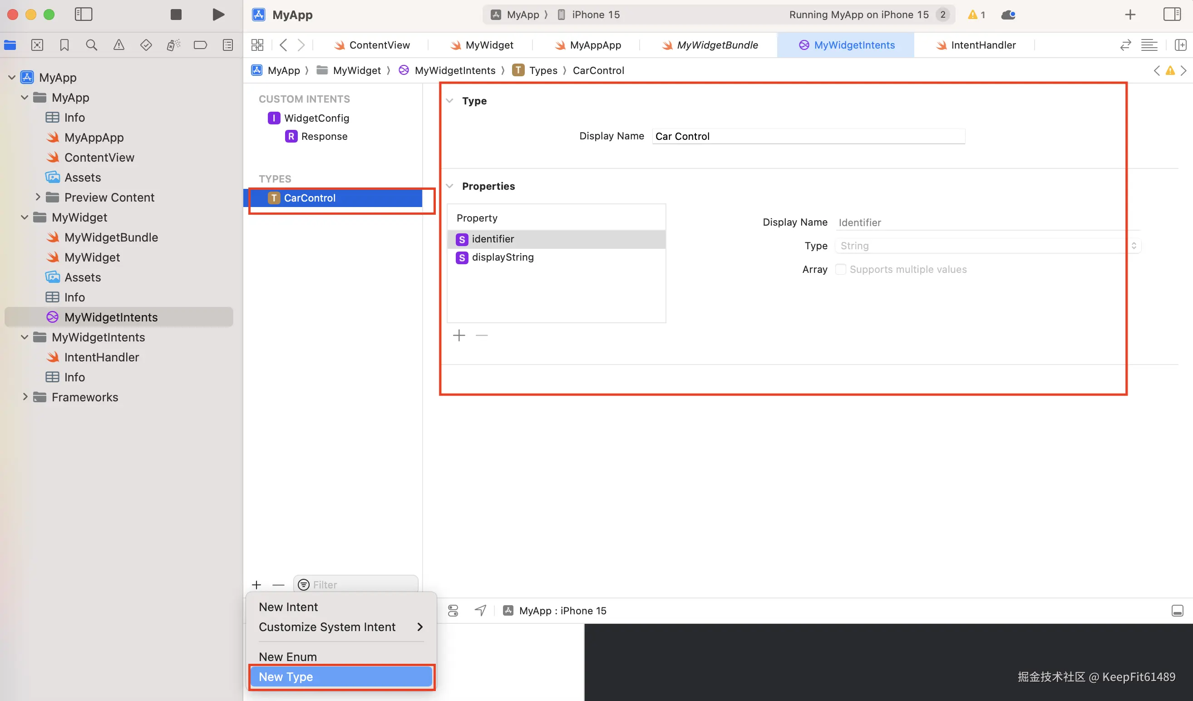Click the Source Control navigator icon
Viewport: 1193px width, 701px height.
[x=37, y=45]
